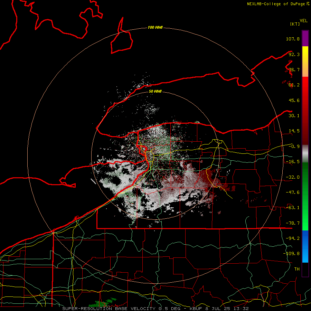Pick the yellow segment of velocity color bar

305,62
